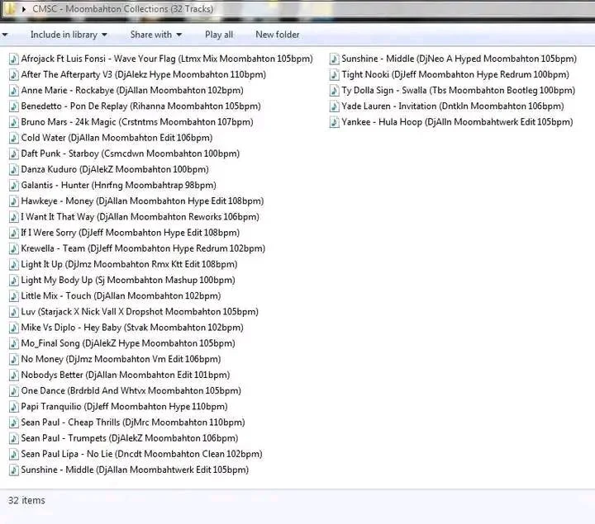Click CMSC - Moombahton Collections path segment

(x=123, y=9)
